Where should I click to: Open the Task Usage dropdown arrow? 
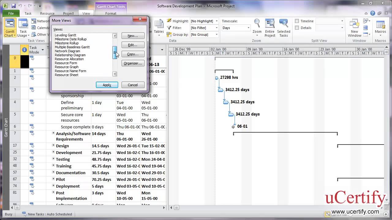coord(29,36)
